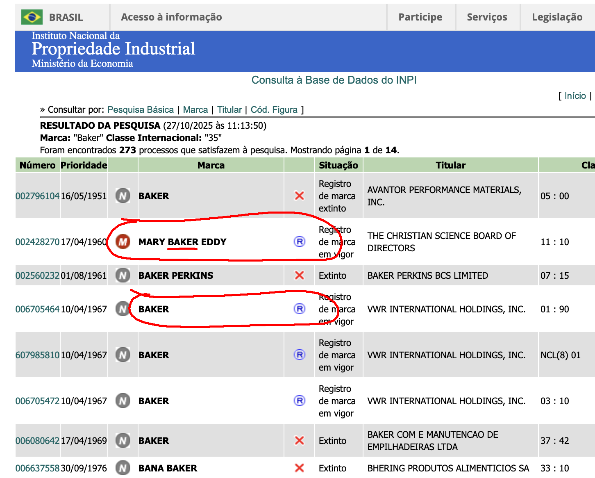Click the R icon in row 006705472
595x478 pixels.
point(300,401)
